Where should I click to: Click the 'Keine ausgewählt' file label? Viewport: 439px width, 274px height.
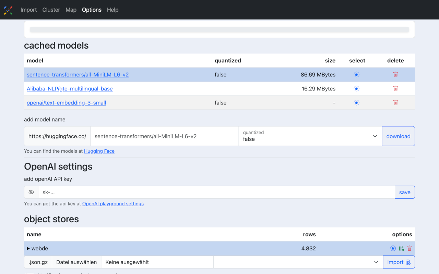point(127,262)
